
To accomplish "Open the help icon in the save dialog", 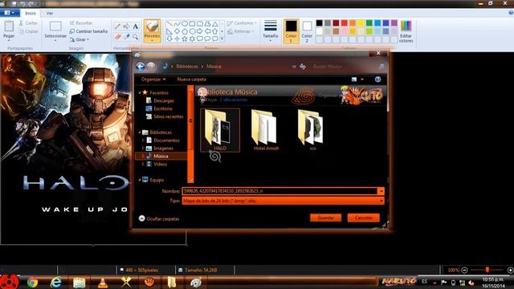I will pos(377,79).
